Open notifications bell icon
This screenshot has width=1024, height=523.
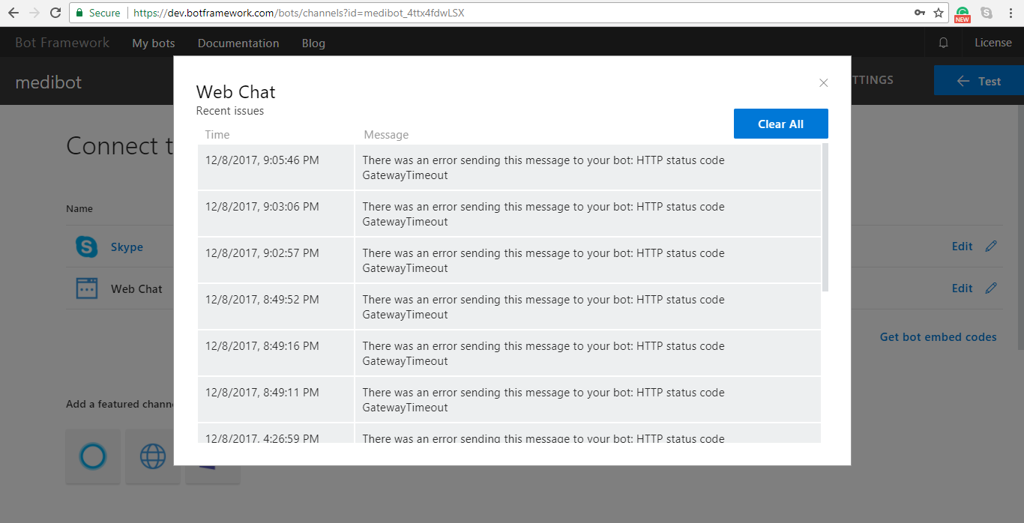(x=943, y=43)
